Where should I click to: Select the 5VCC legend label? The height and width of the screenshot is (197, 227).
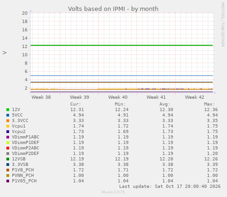[x=17, y=115]
